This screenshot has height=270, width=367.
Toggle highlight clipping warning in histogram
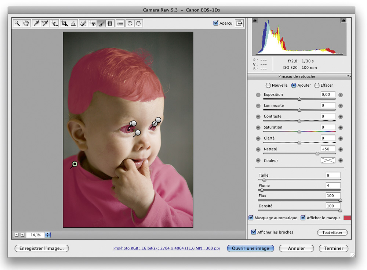[344, 21]
